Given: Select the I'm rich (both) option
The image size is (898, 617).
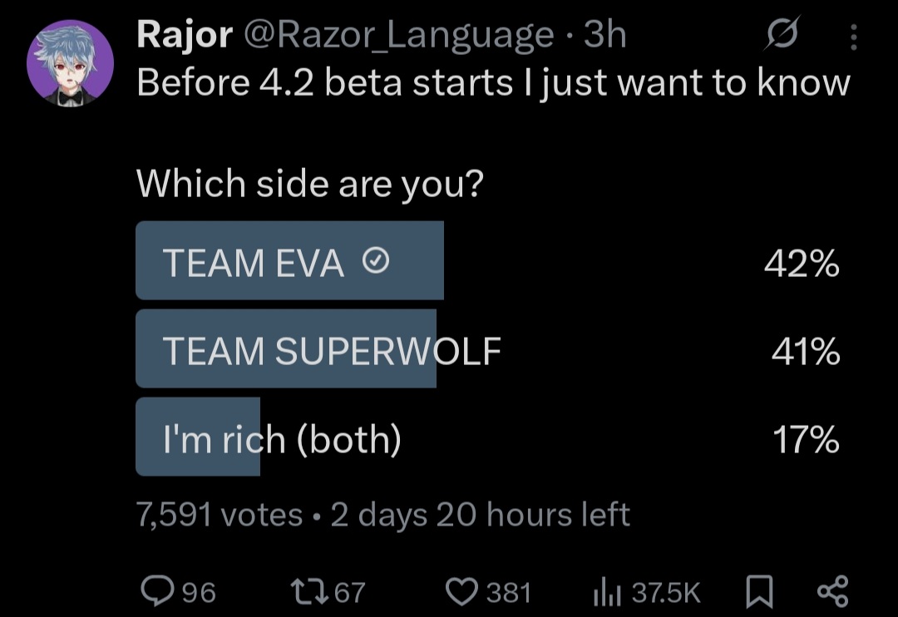Looking at the screenshot, I should (487, 437).
